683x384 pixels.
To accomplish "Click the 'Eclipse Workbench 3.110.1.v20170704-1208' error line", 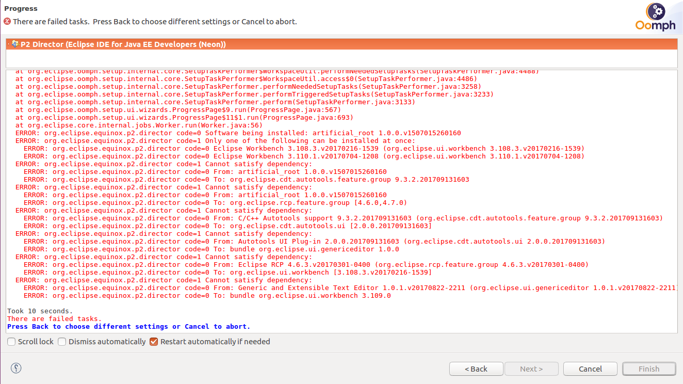I will (x=304, y=156).
